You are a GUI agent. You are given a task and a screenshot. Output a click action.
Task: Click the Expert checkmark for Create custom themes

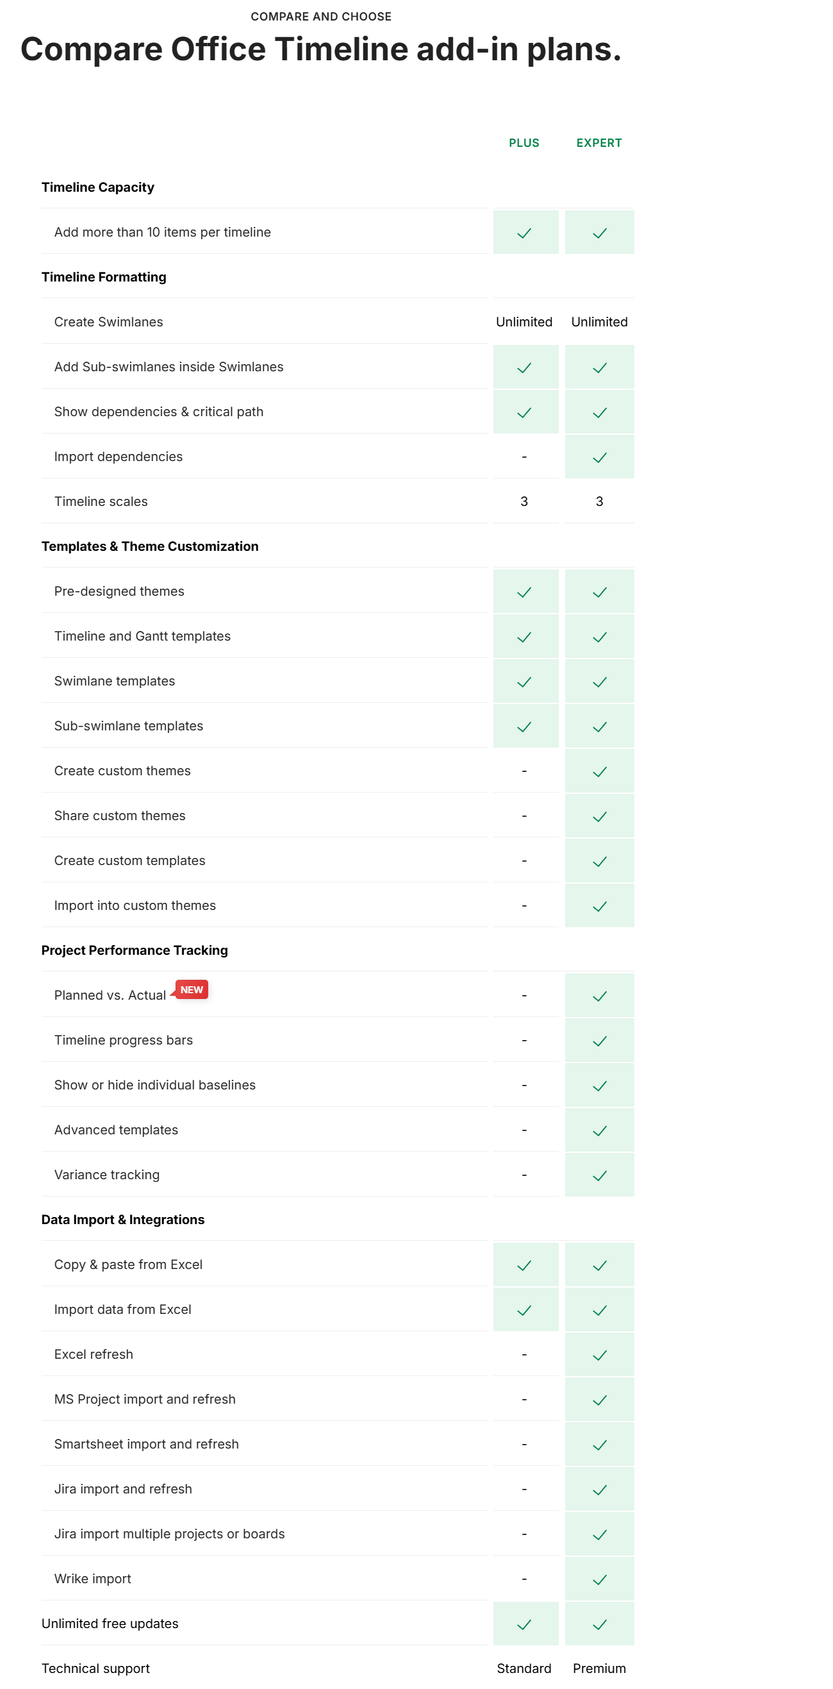click(599, 772)
